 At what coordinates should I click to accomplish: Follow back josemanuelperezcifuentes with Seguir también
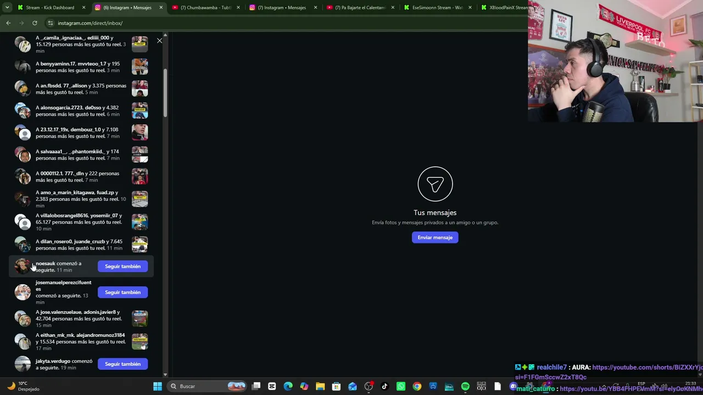point(122,292)
